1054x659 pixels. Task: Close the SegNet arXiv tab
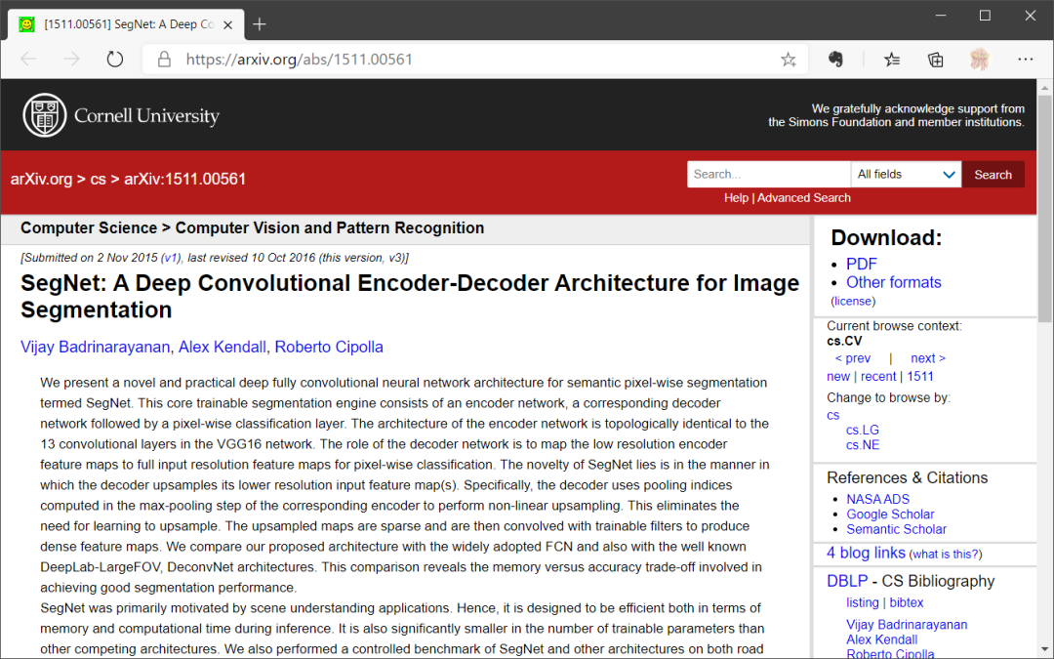point(227,24)
